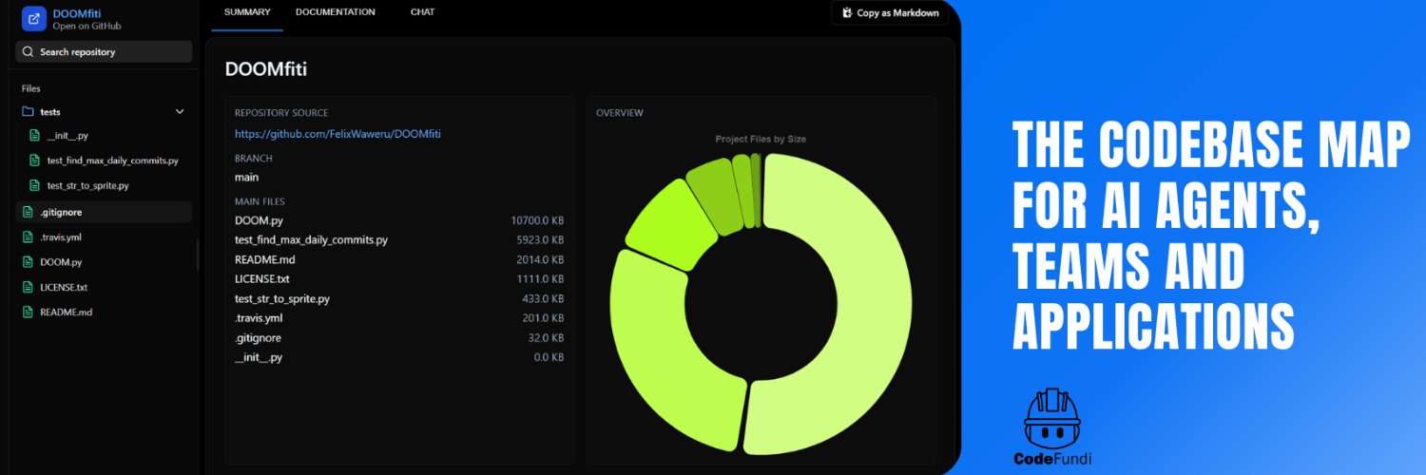Open __init__.py in the file tree
The height and width of the screenshot is (475, 1426).
tap(67, 136)
